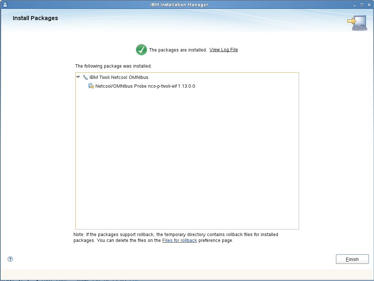
Task: Collapse the IBM Tivoli Netcool OMNIbus tree node
Action: [78, 77]
